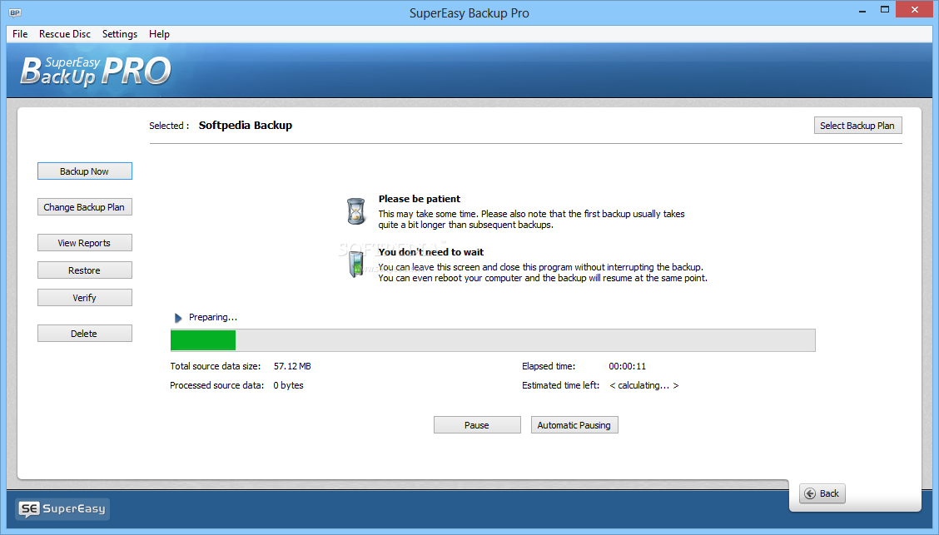Open Automatic Pausing options

[574, 425]
